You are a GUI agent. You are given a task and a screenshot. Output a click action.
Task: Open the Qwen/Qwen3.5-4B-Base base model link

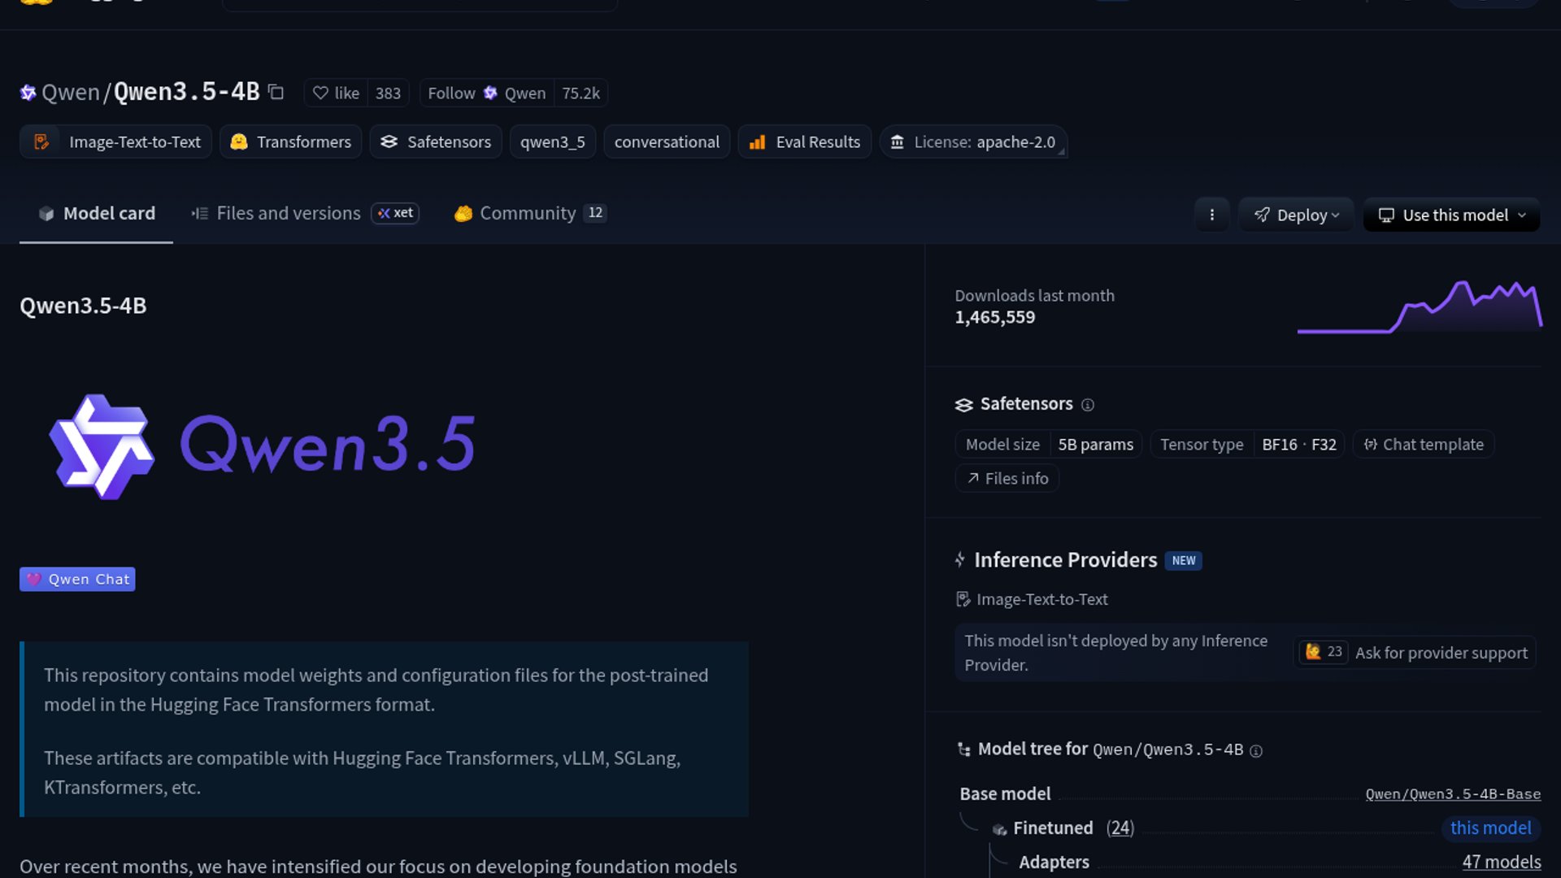pos(1452,794)
